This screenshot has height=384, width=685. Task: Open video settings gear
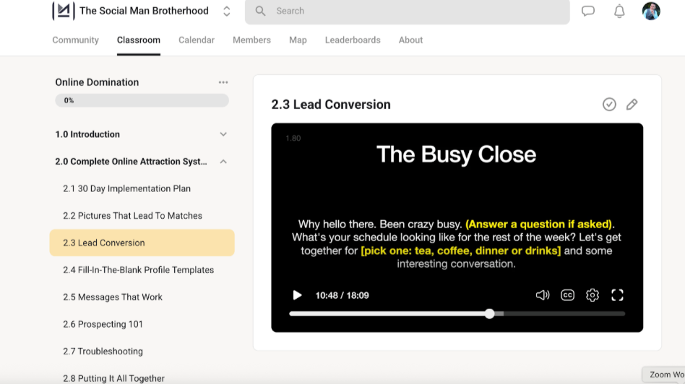(593, 295)
